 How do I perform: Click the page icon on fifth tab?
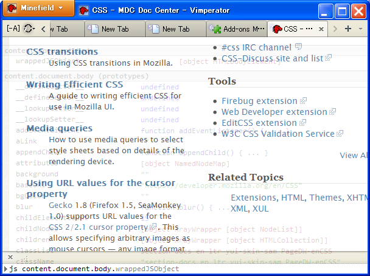coord(156,29)
